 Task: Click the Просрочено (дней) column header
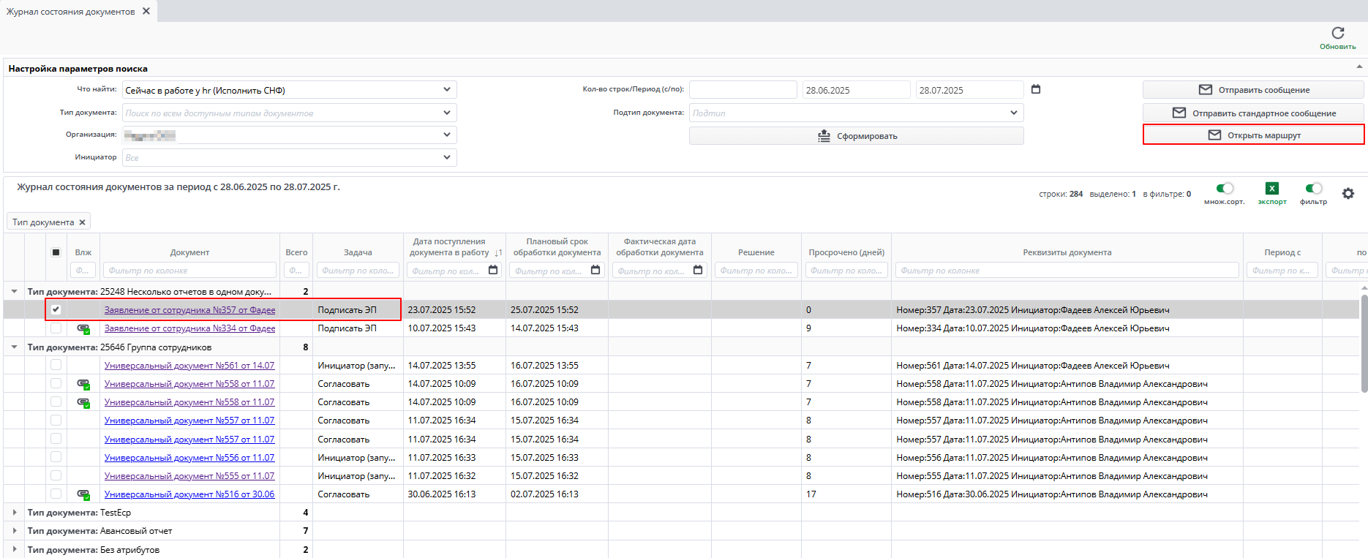[846, 252]
